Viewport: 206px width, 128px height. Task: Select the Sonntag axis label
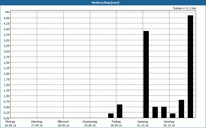[169, 122]
